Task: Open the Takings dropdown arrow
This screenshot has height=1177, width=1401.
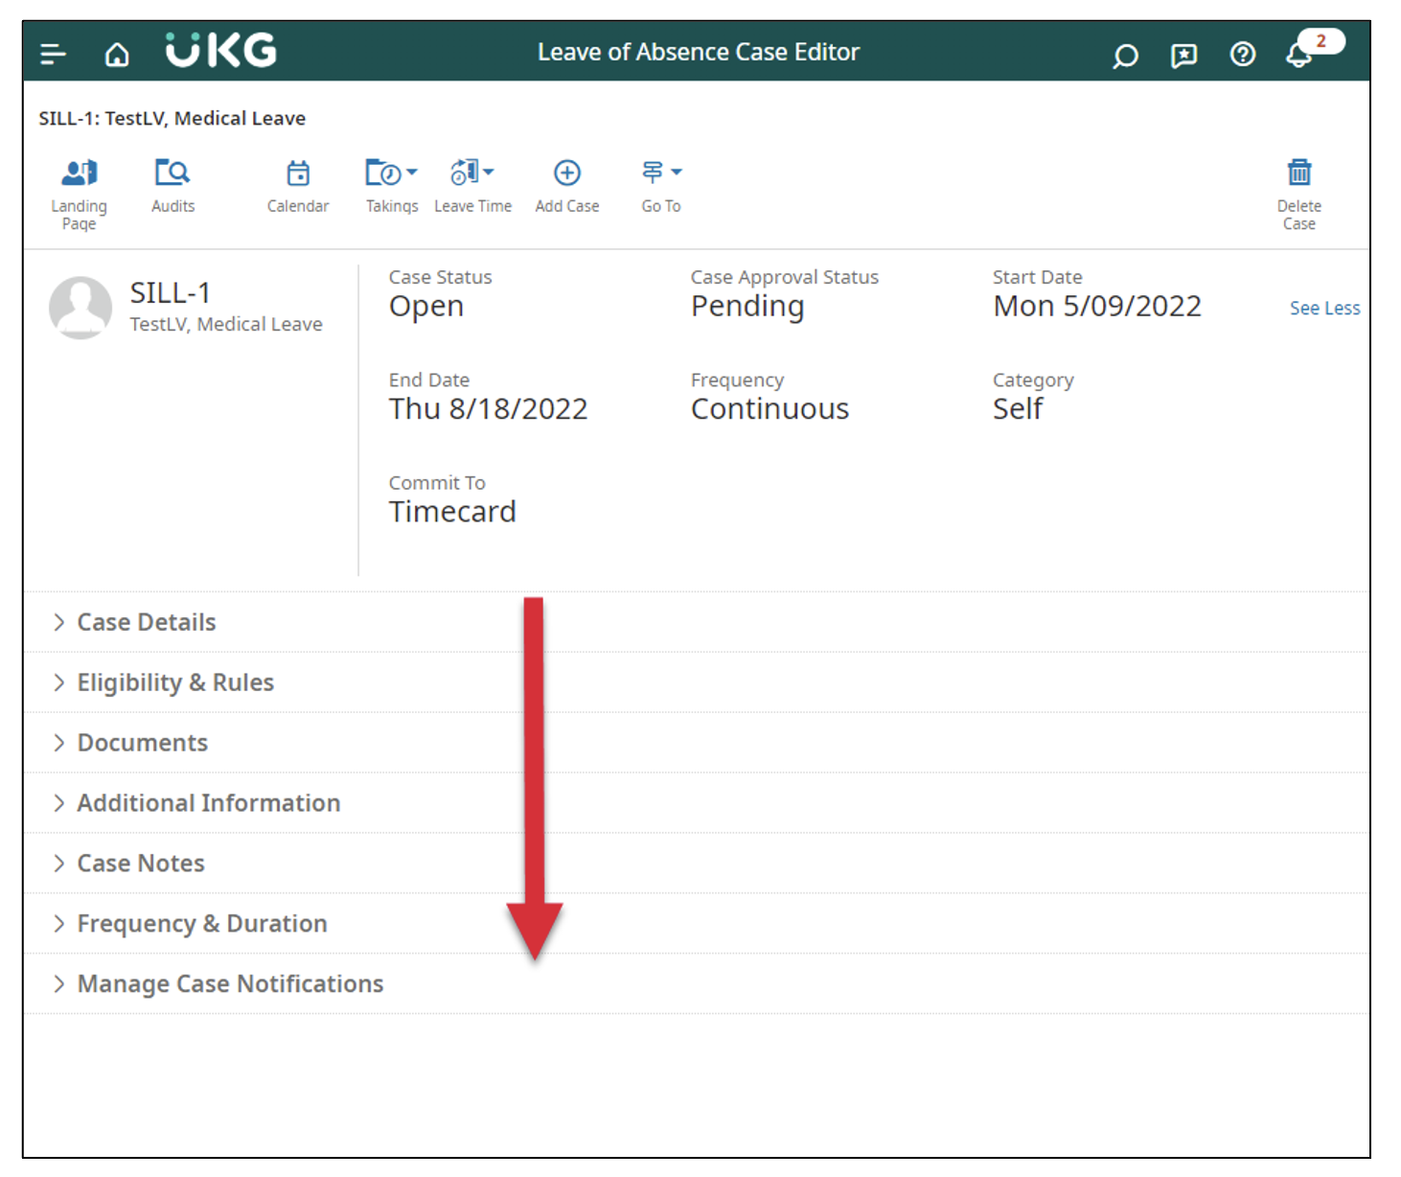Action: click(x=412, y=172)
